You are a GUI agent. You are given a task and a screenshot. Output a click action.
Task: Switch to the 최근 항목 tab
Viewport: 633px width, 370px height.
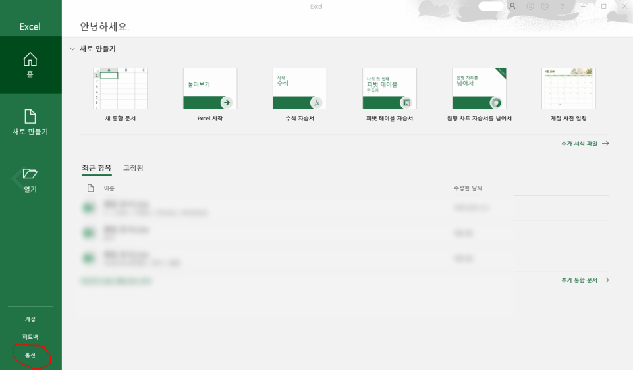coord(96,168)
